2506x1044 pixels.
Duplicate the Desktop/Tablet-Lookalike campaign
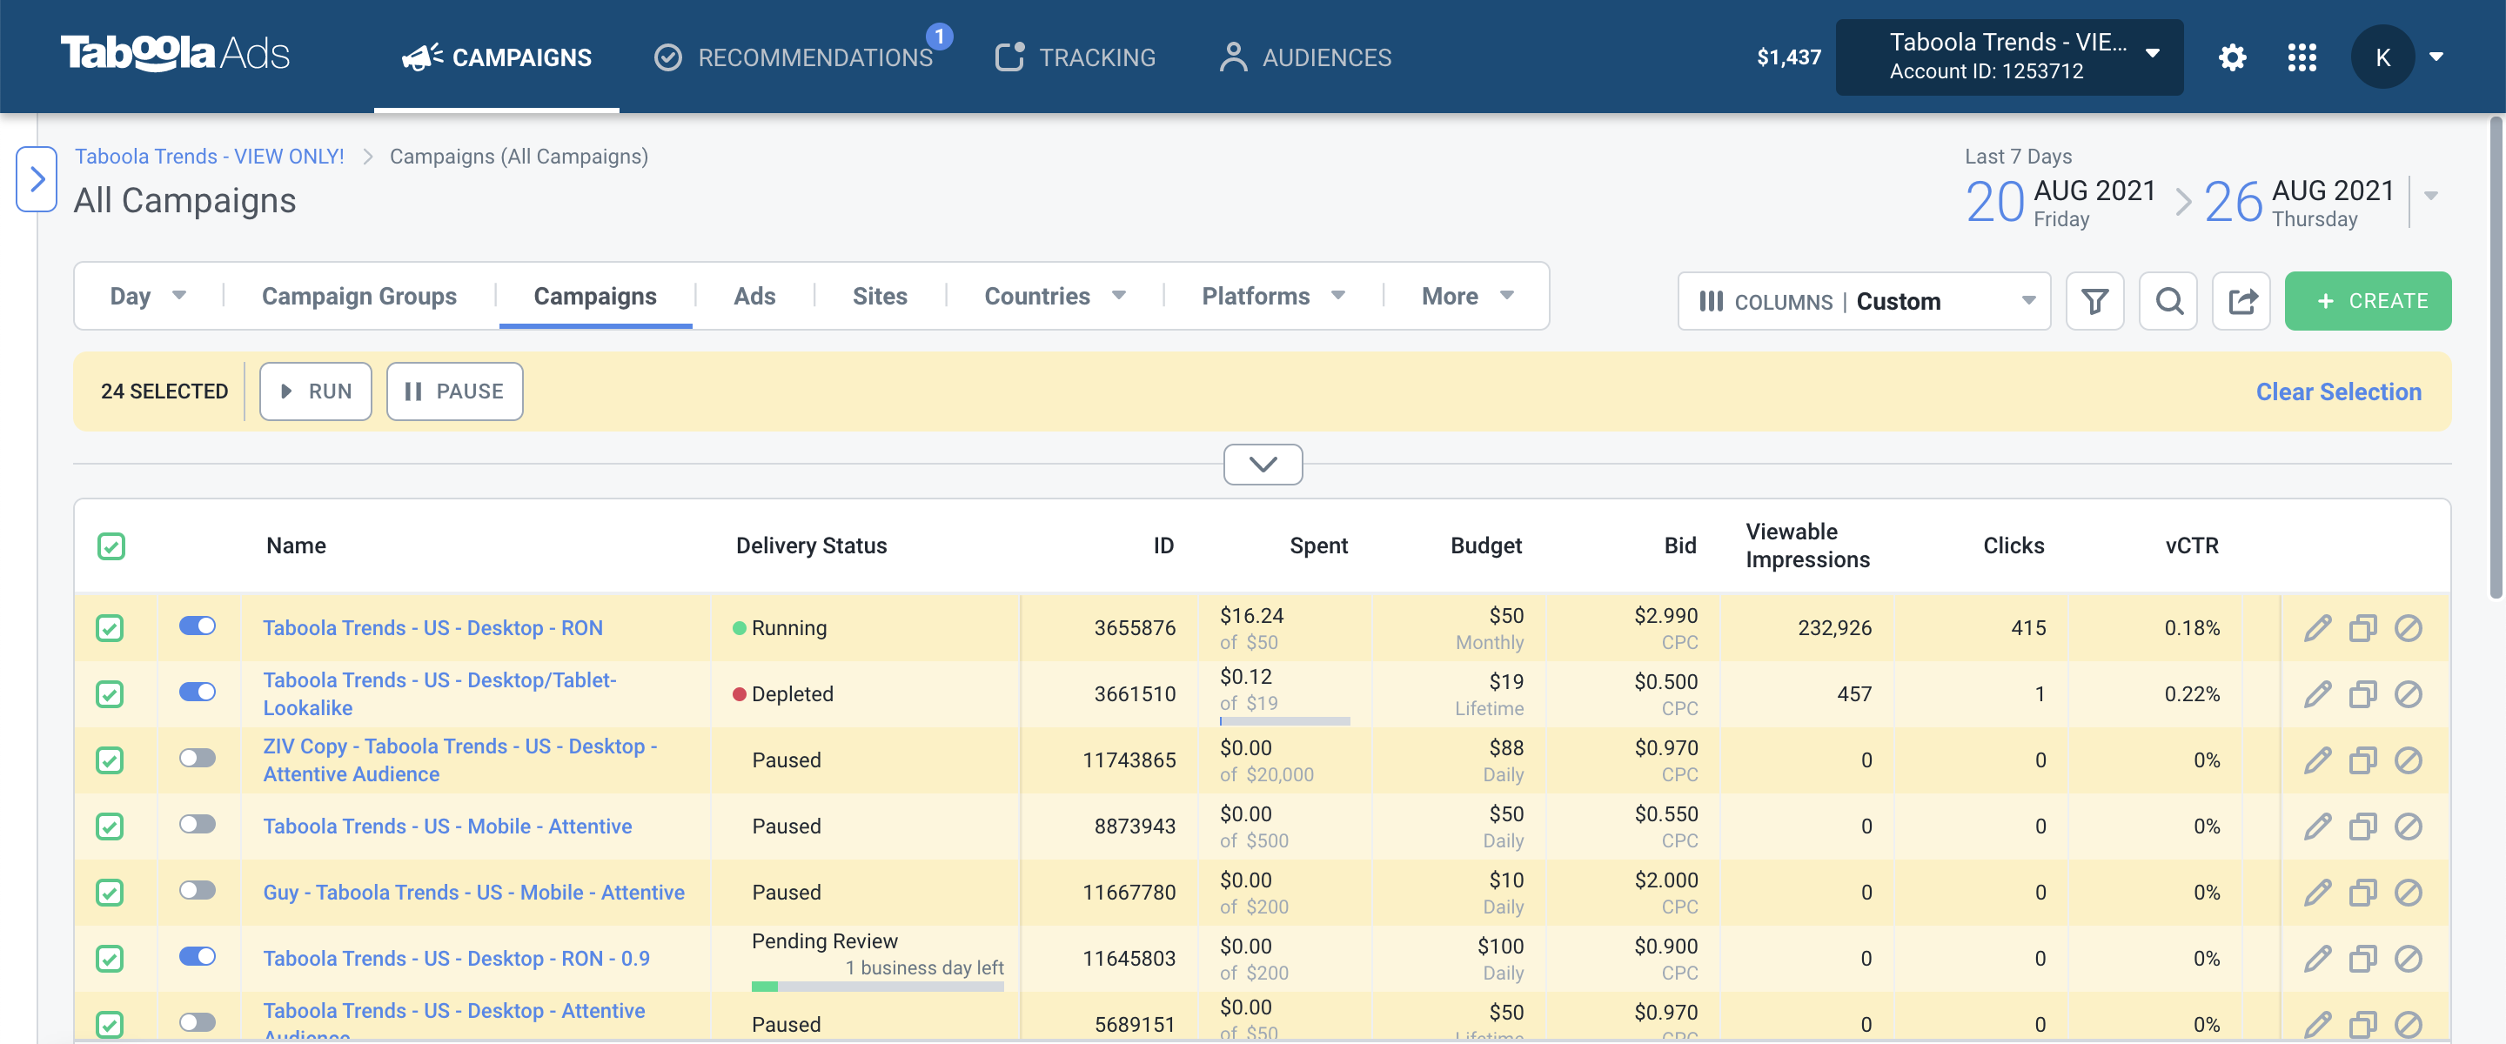(x=2363, y=693)
